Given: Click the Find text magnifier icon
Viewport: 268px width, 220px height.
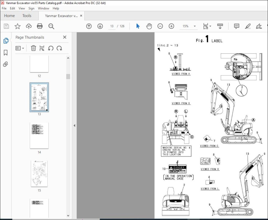Looking at the screenshot, I should 51,26.
